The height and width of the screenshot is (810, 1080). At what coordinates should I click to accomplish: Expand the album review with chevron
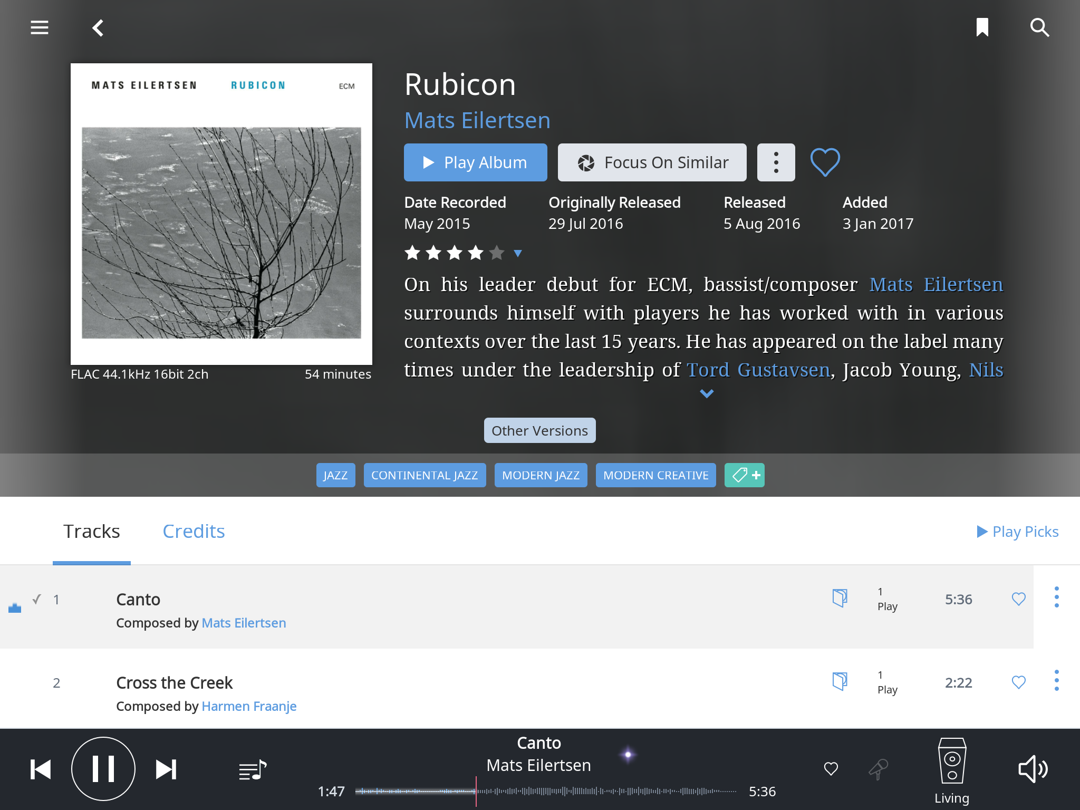pos(707,393)
